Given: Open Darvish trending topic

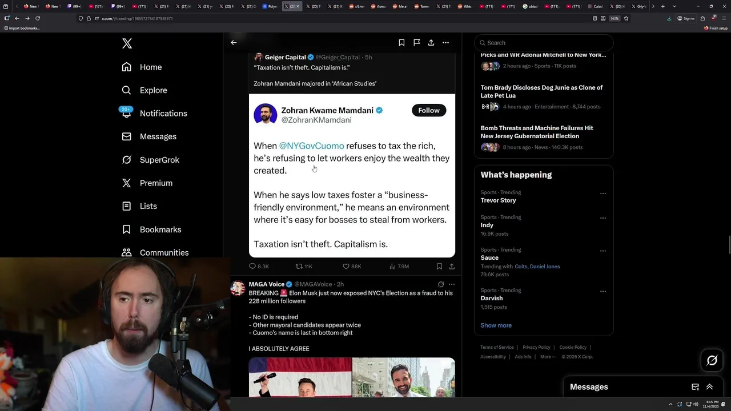Looking at the screenshot, I should point(492,298).
